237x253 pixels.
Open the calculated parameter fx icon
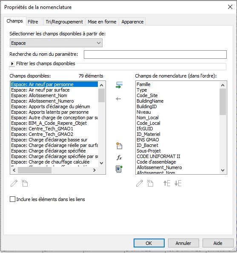point(119,157)
